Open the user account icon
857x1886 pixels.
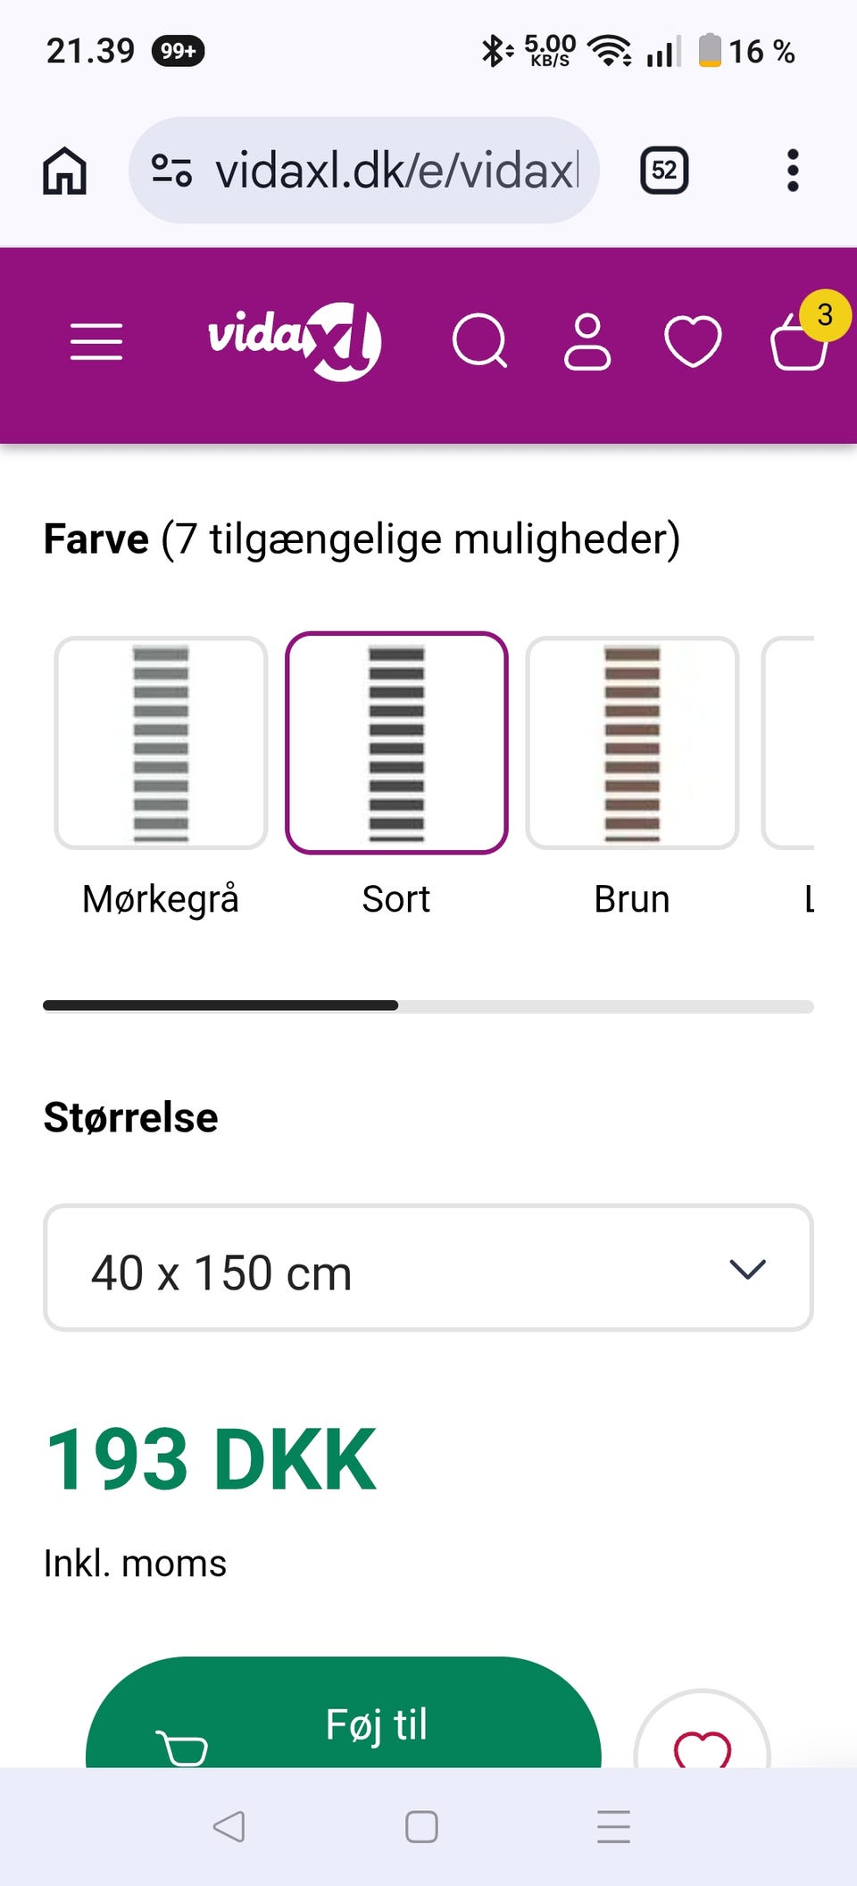coord(587,341)
